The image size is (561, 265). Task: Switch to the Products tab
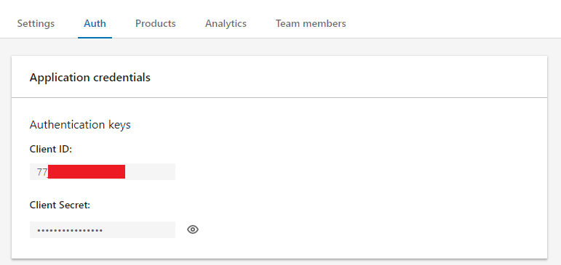point(155,23)
